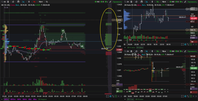Click the undo arrow in the 6B chart toolbar
The image size is (198, 101).
47,2
